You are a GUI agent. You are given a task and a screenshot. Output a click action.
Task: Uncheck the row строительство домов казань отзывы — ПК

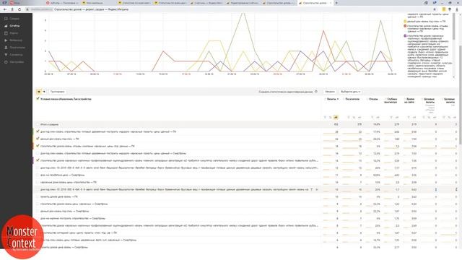[x=38, y=146]
